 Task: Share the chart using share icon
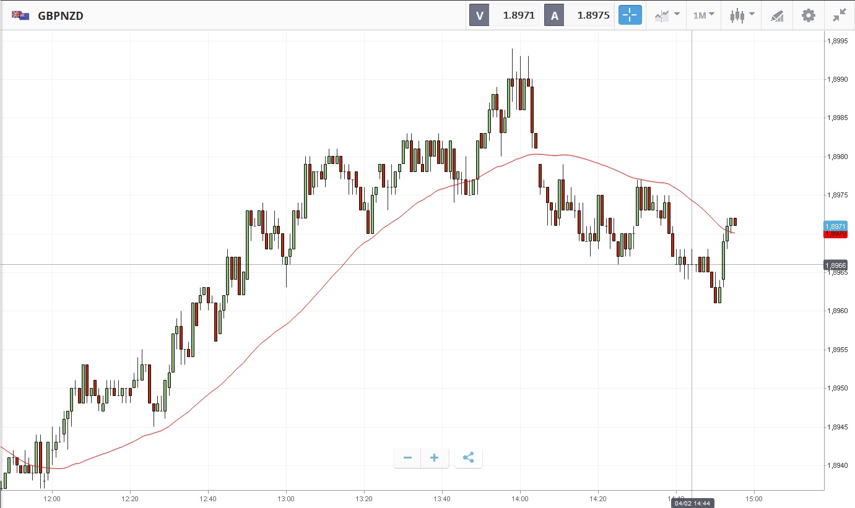pyautogui.click(x=469, y=458)
